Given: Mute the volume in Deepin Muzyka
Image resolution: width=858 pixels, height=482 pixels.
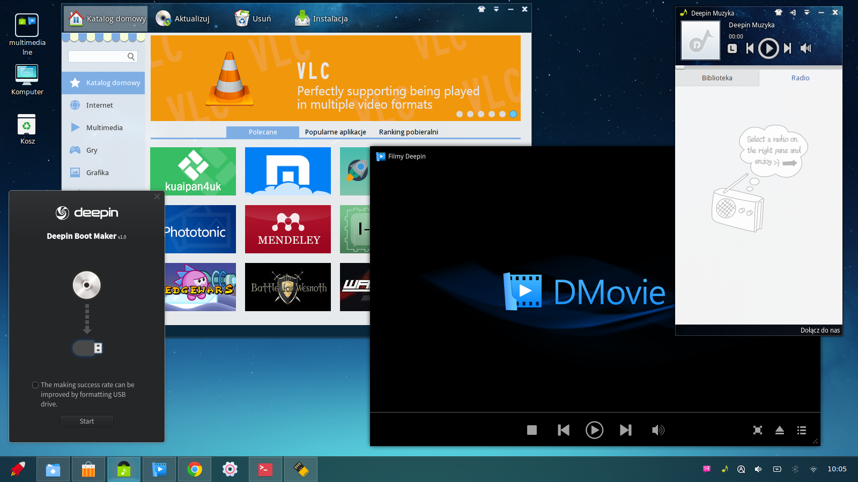Looking at the screenshot, I should click(x=805, y=48).
